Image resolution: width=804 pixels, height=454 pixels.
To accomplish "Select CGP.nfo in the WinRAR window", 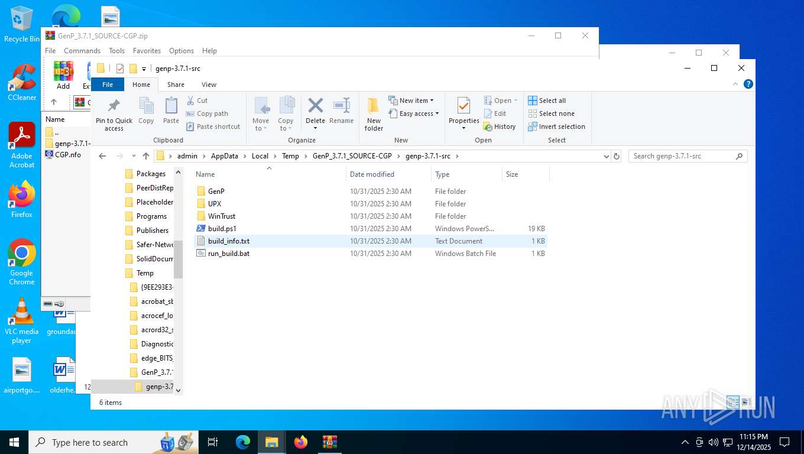I will [x=63, y=155].
